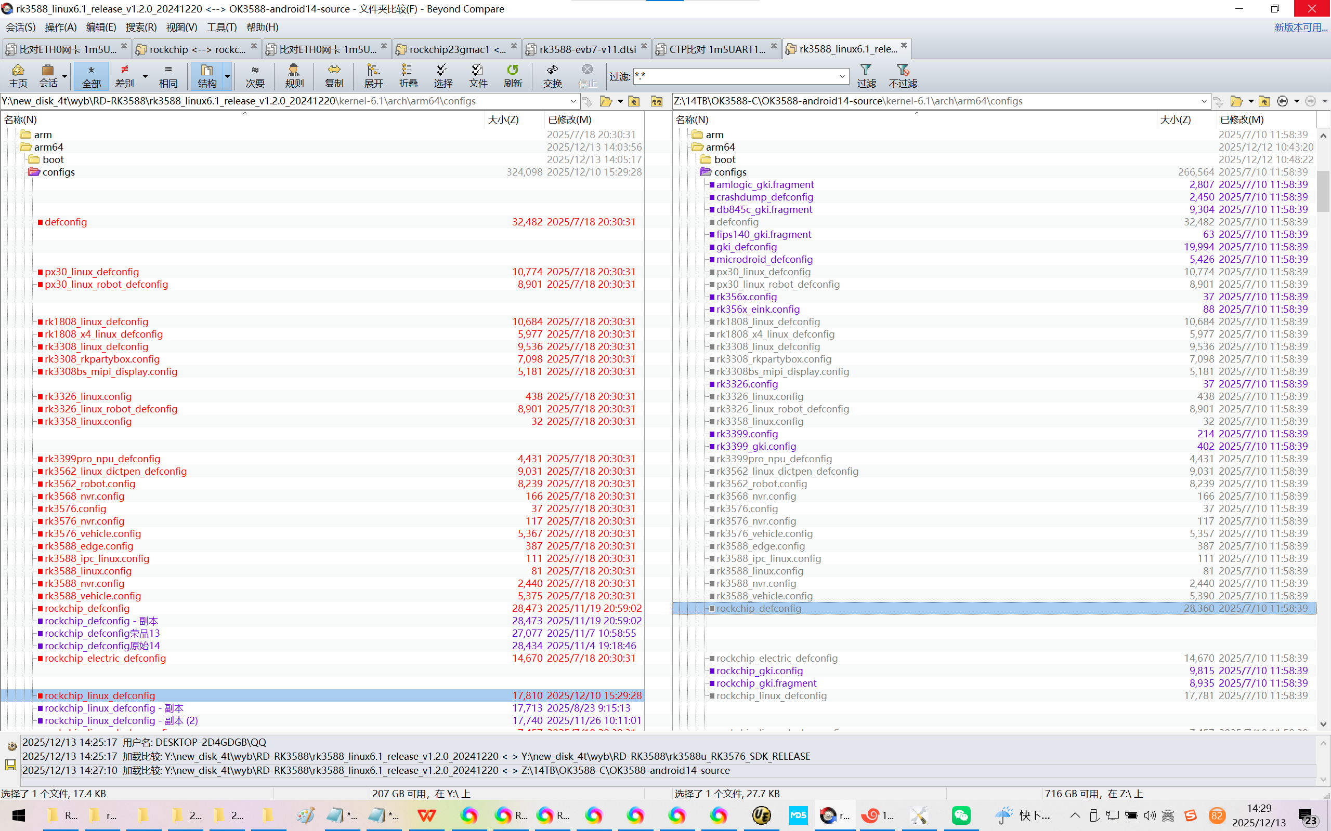This screenshot has height=831, width=1331.
Task: Expand the left folder path history dropdown
Action: [x=573, y=101]
